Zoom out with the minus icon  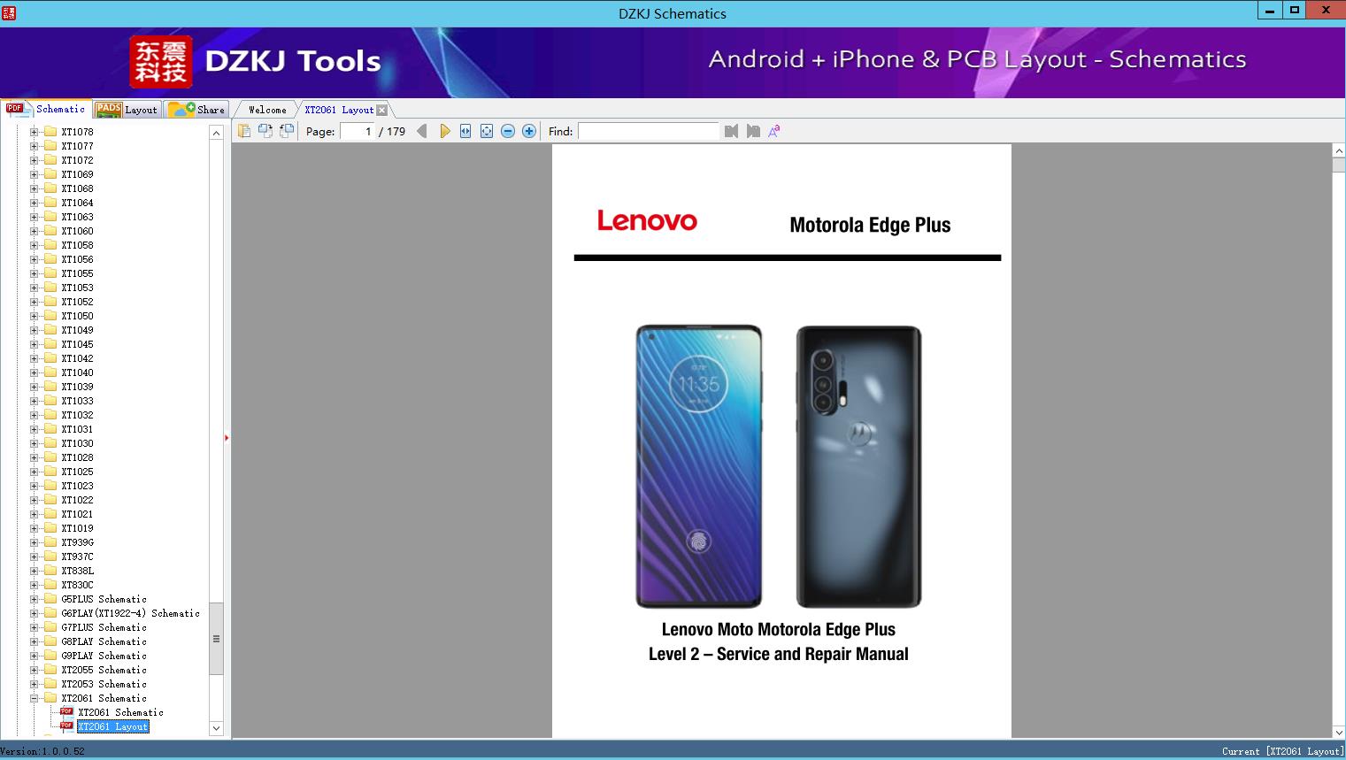click(508, 131)
